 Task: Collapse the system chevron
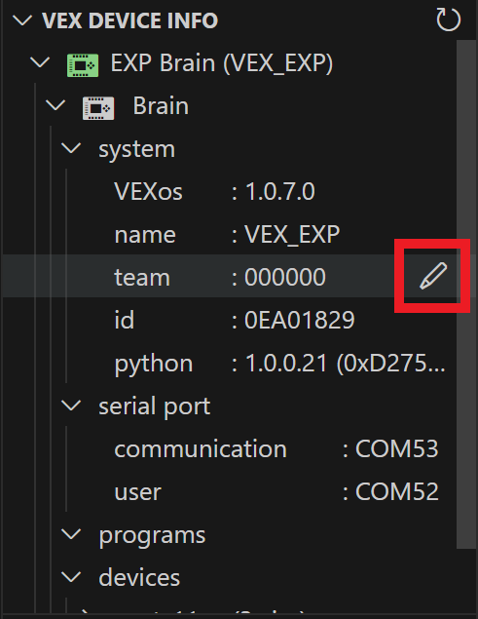[x=71, y=148]
